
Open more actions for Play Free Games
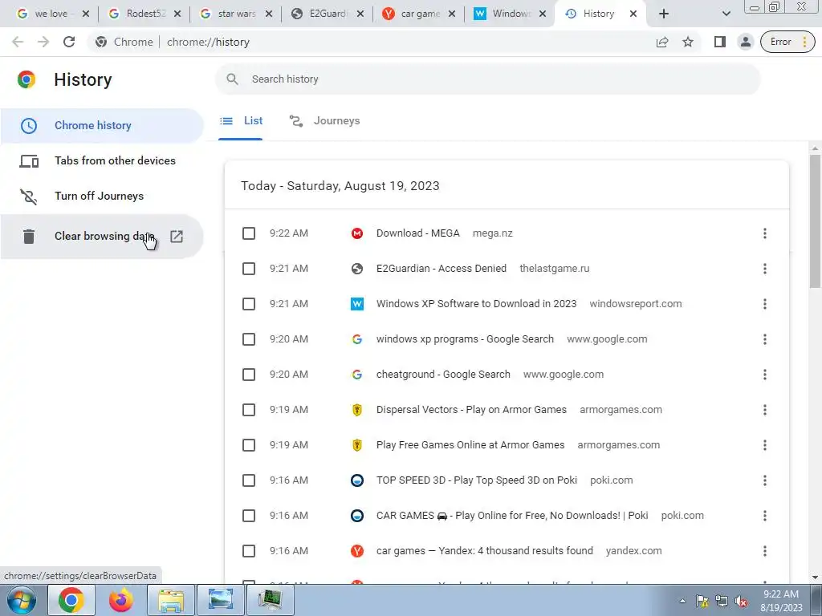tap(765, 445)
